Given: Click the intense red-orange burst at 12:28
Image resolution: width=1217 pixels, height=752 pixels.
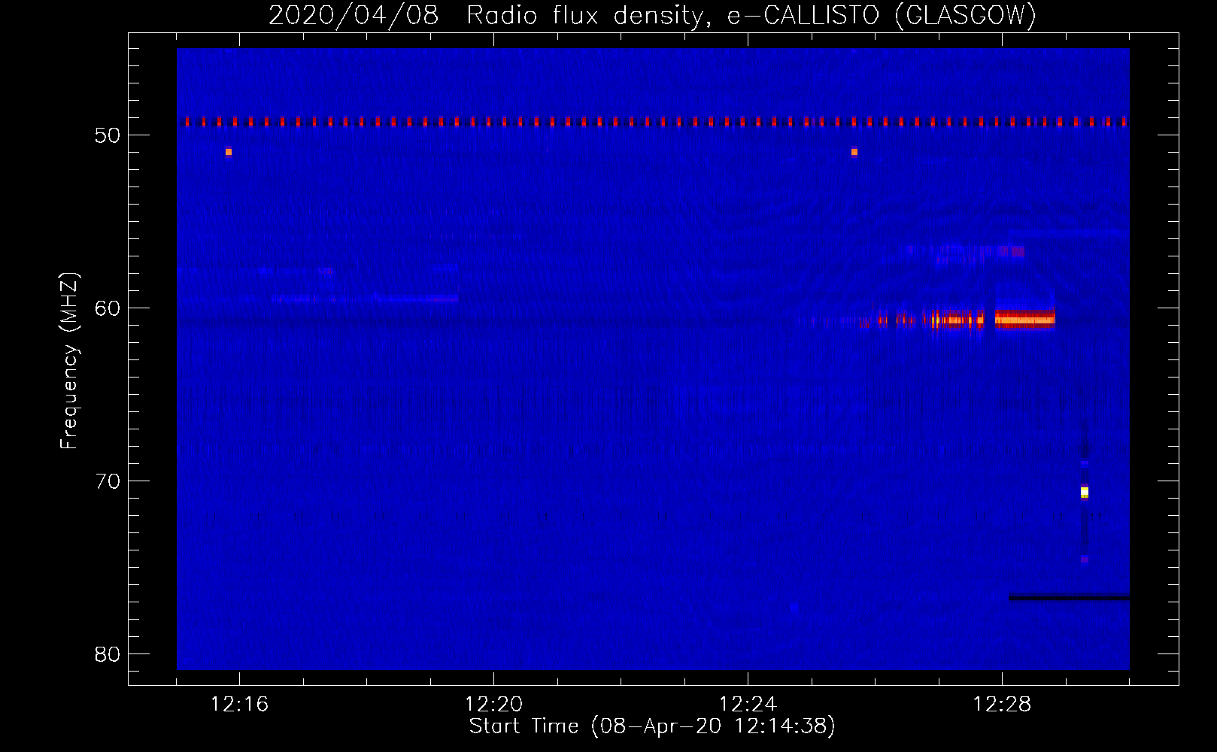Looking at the screenshot, I should click(1025, 320).
